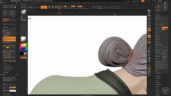The image size is (171, 96).
Task: Click the Frame mesh icon
Action: point(149,48)
